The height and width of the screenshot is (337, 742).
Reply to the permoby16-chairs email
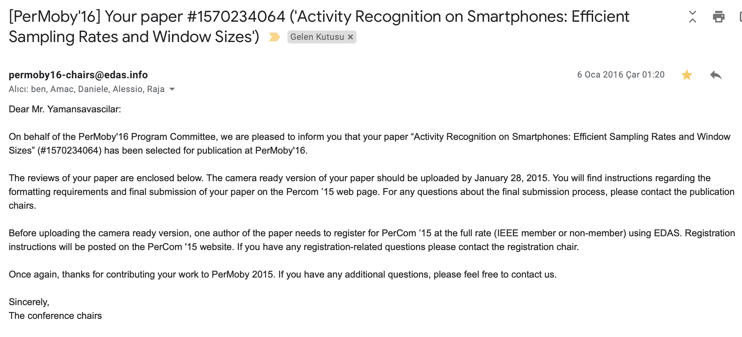click(715, 75)
